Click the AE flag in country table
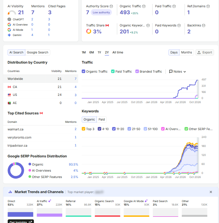The image size is (219, 223). [x=9, y=103]
